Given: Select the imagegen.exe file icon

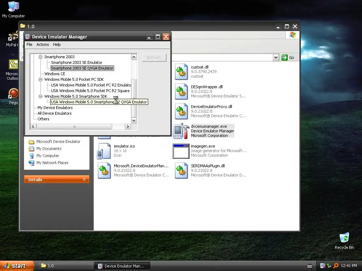Looking at the screenshot, I should (181, 151).
